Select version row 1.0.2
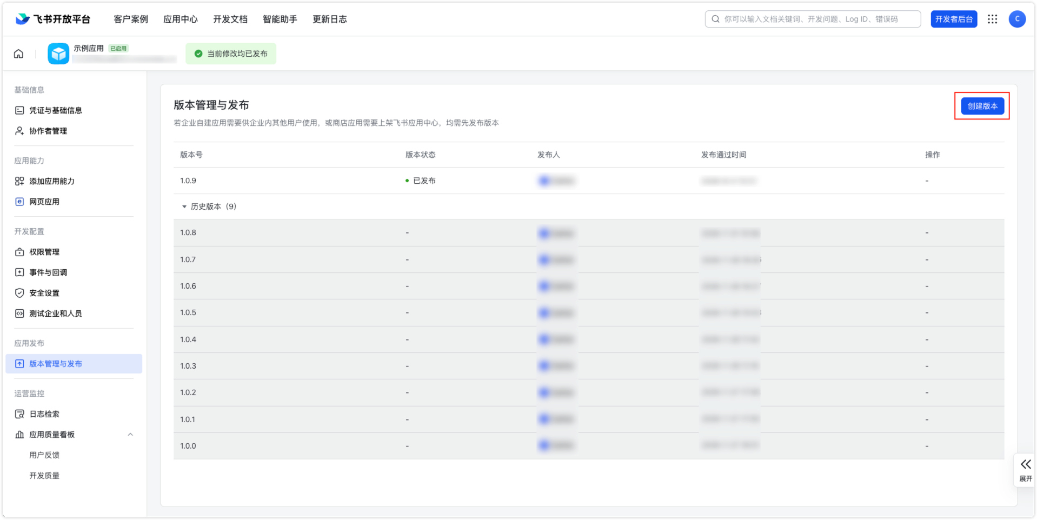This screenshot has width=1037, height=520. point(589,392)
